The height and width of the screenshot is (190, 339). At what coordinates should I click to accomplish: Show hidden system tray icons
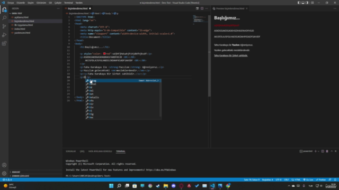click(x=289, y=186)
